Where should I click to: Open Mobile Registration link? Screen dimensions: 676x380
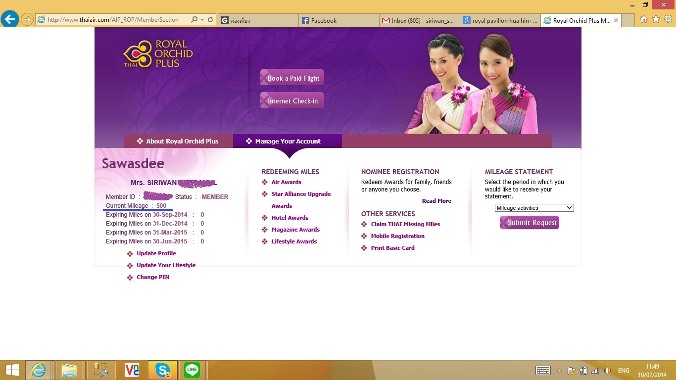click(x=397, y=236)
